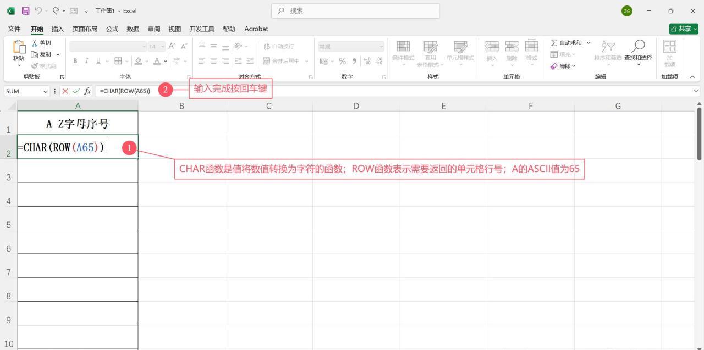This screenshot has height=350, width=704.
Task: Toggle Italic formatting
Action: [x=87, y=61]
